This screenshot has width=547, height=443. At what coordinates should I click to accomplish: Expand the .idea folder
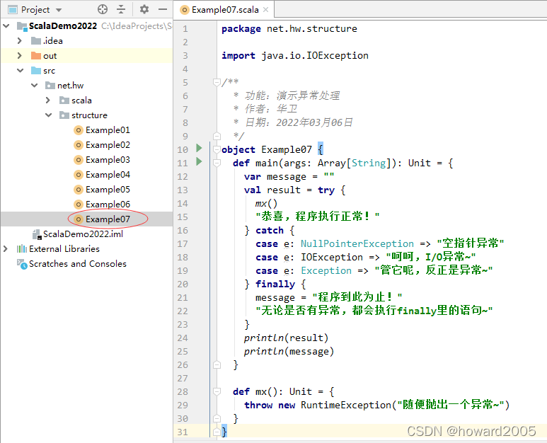20,41
